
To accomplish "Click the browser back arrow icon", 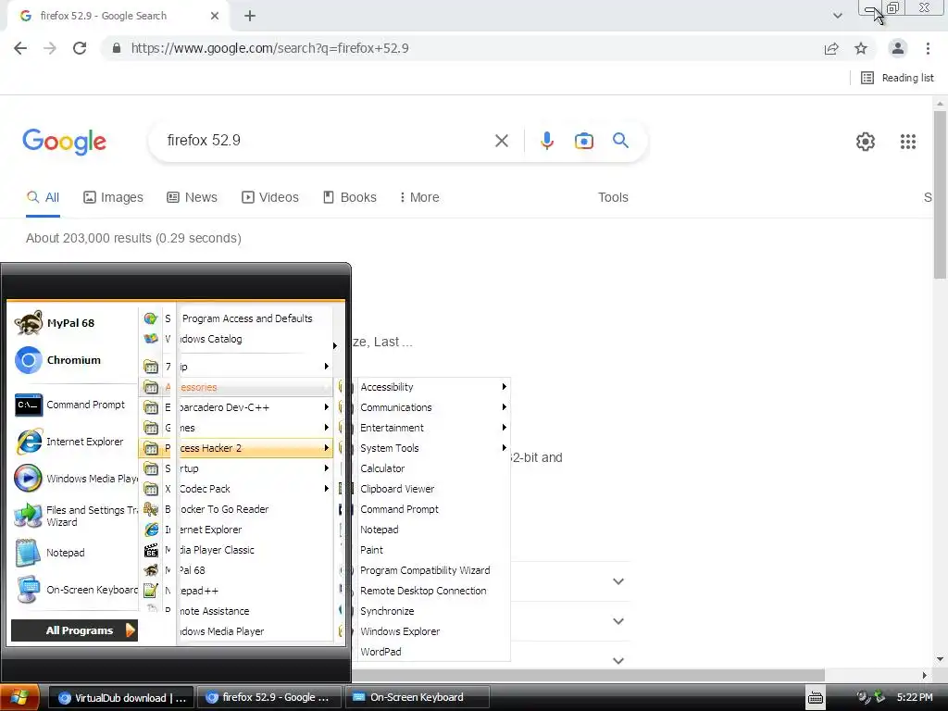I will [x=20, y=48].
